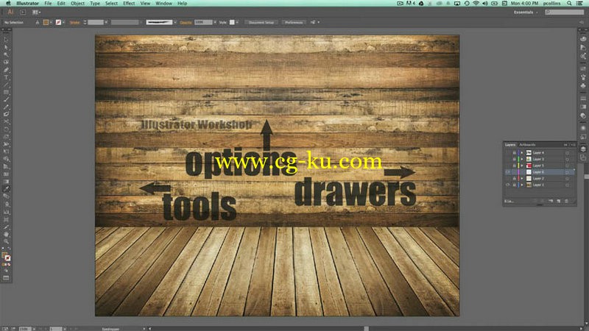Open Gradient panel icon in right dock
This screenshot has height=331, width=589.
(583, 107)
